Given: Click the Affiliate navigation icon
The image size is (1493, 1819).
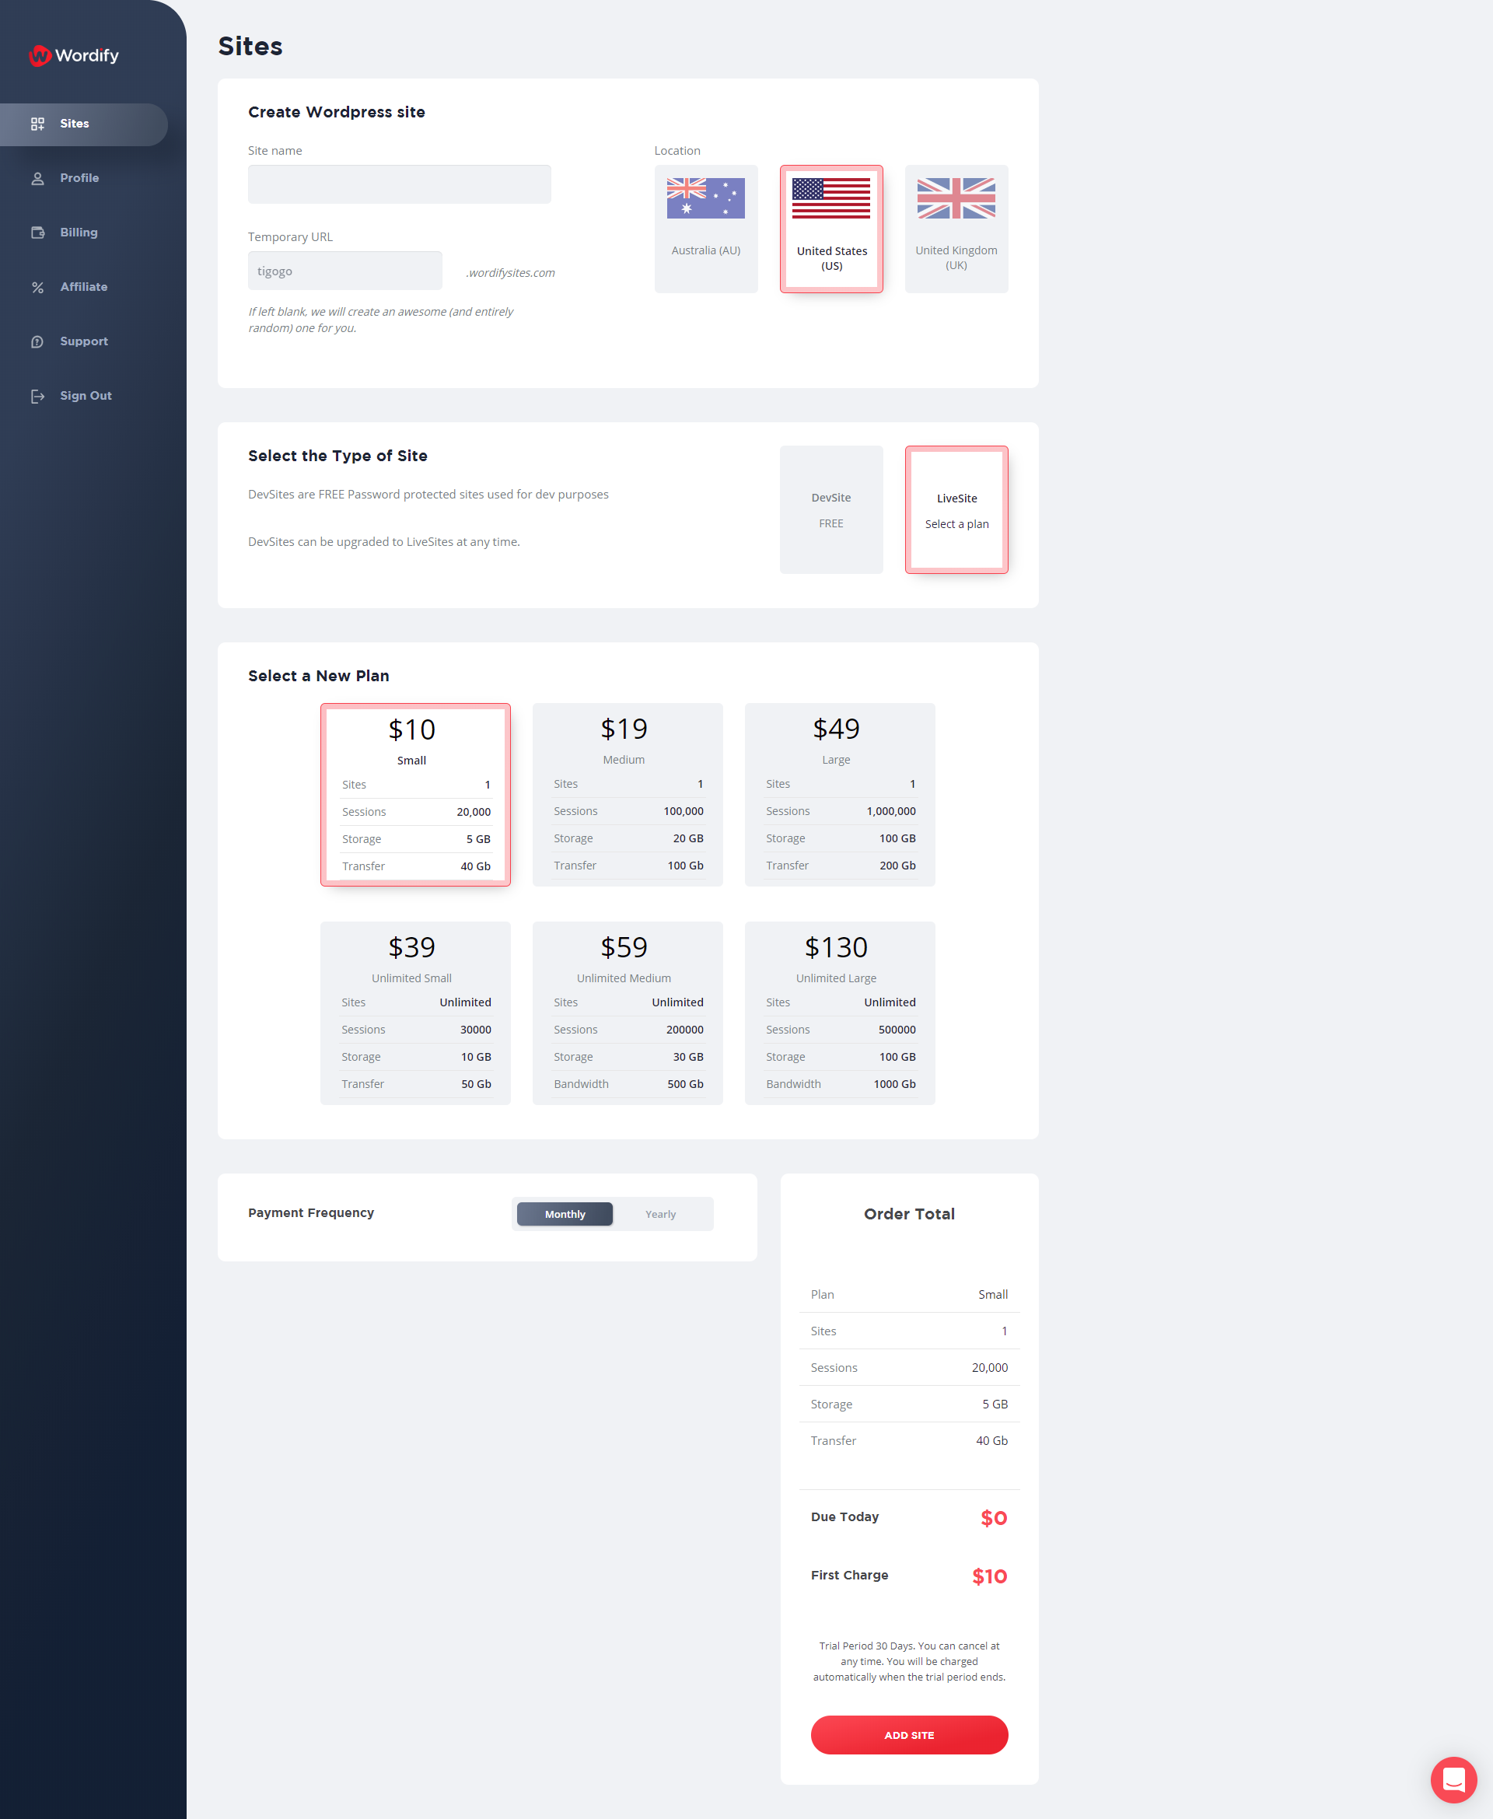Looking at the screenshot, I should [38, 287].
